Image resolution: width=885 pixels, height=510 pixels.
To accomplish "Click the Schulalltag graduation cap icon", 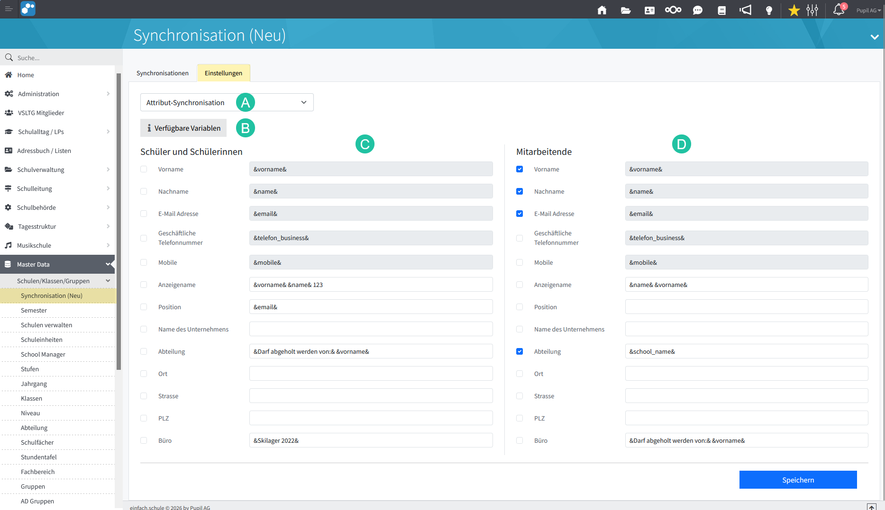I will [9, 132].
